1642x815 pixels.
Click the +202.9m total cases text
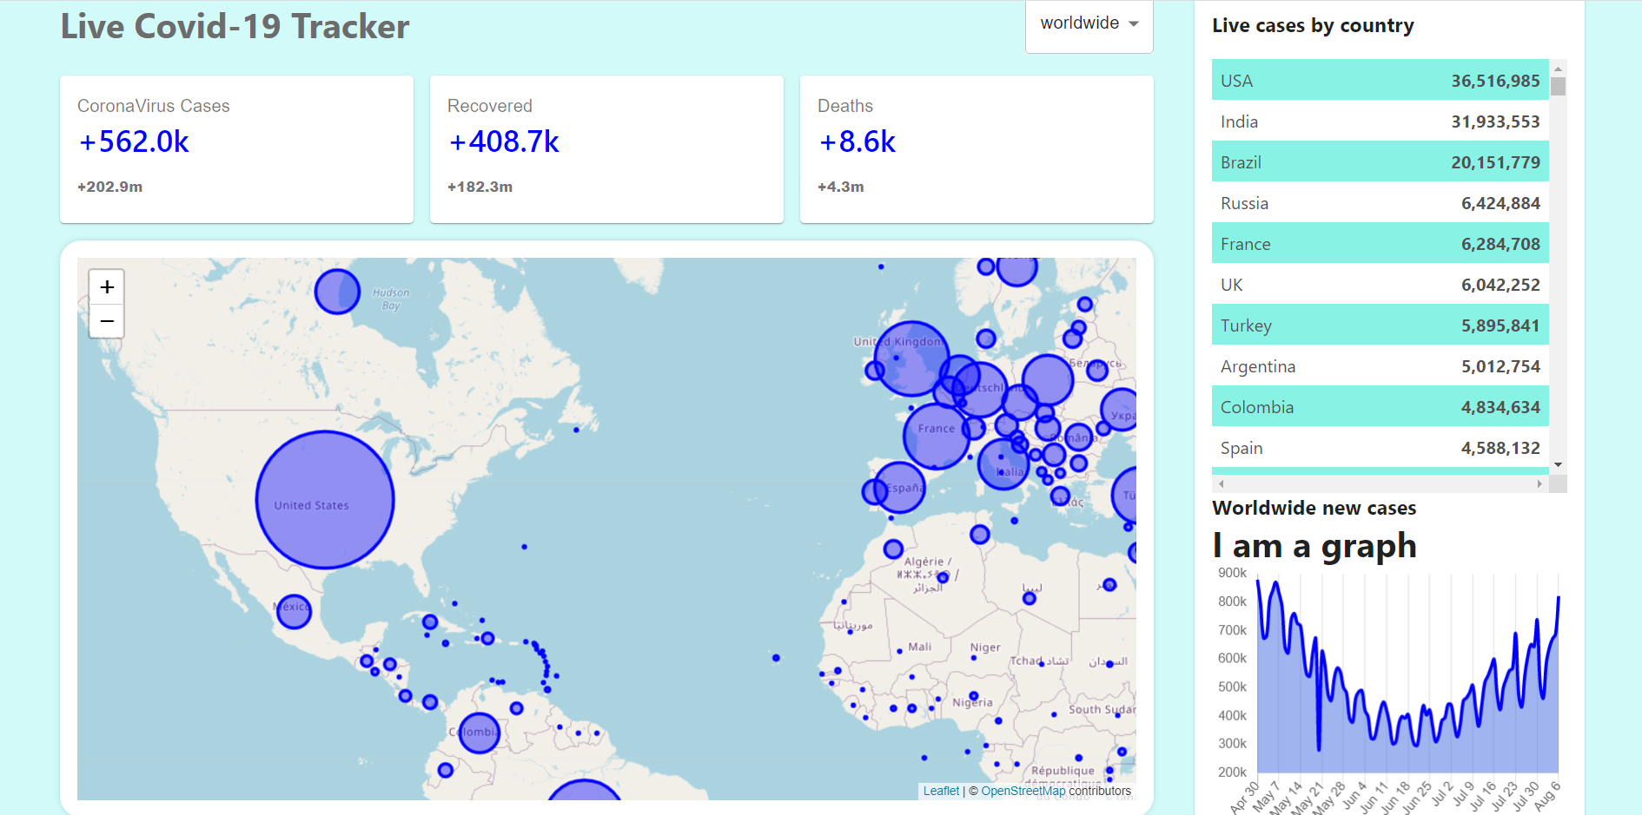click(x=109, y=187)
